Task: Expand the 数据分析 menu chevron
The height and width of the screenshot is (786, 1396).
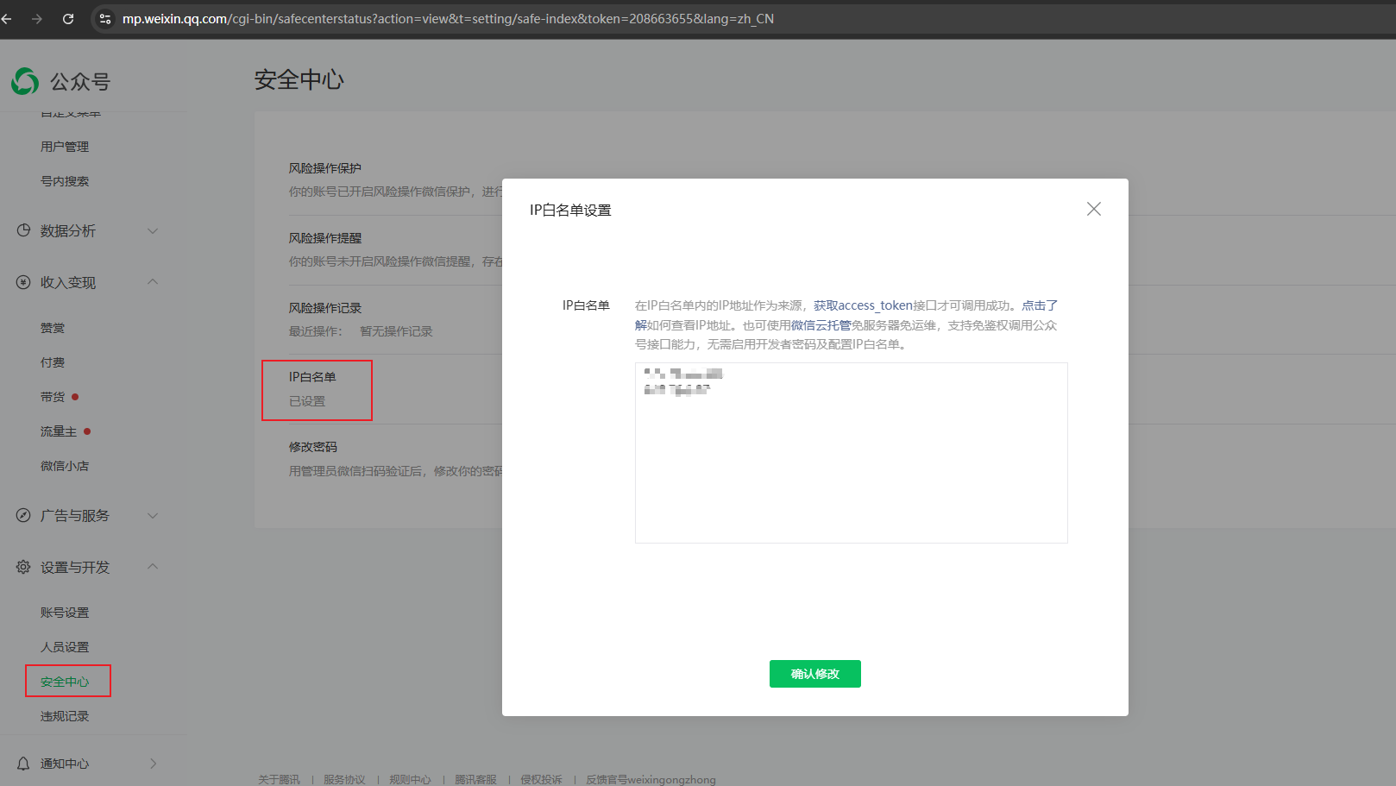Action: (153, 230)
